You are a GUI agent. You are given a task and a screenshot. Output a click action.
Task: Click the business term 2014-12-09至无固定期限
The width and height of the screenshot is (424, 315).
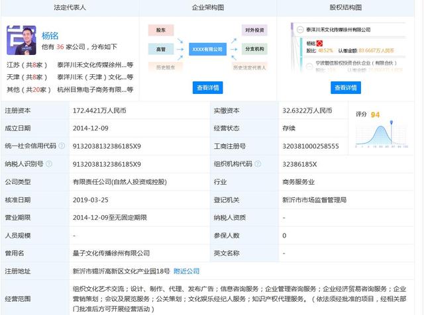pyautogui.click(x=110, y=218)
